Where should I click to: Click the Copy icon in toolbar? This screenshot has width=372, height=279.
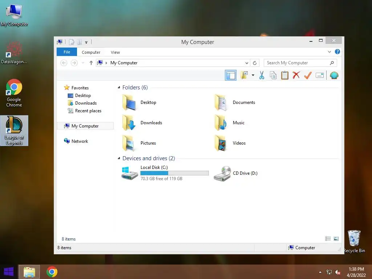[x=273, y=75]
